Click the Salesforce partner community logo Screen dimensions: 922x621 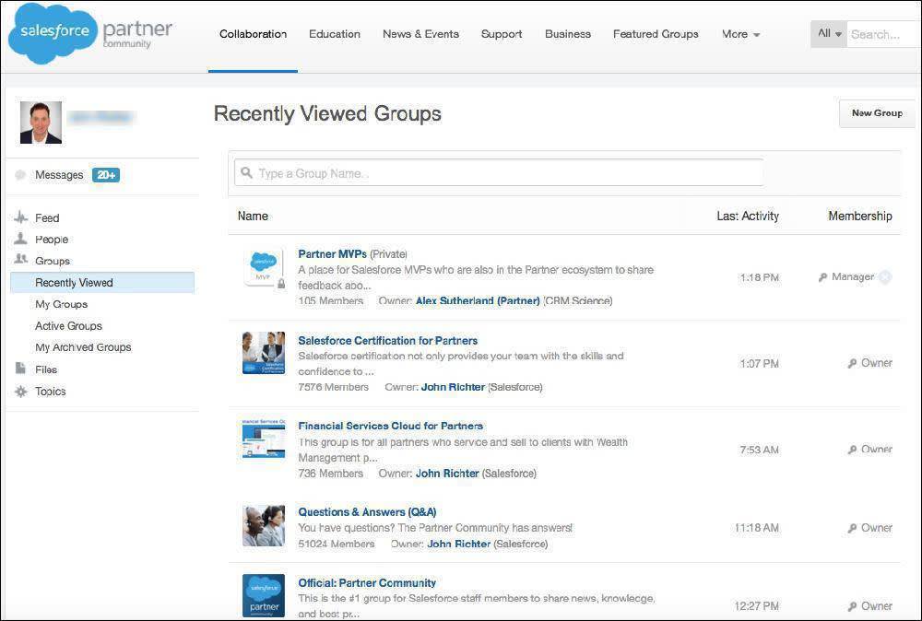point(89,33)
